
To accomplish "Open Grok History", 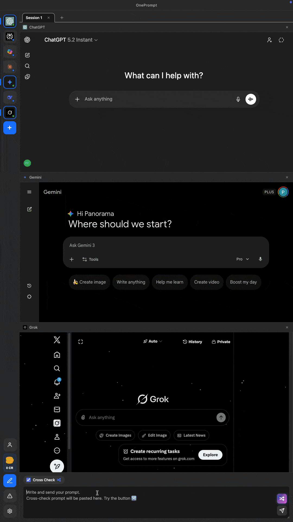I will click(x=192, y=342).
